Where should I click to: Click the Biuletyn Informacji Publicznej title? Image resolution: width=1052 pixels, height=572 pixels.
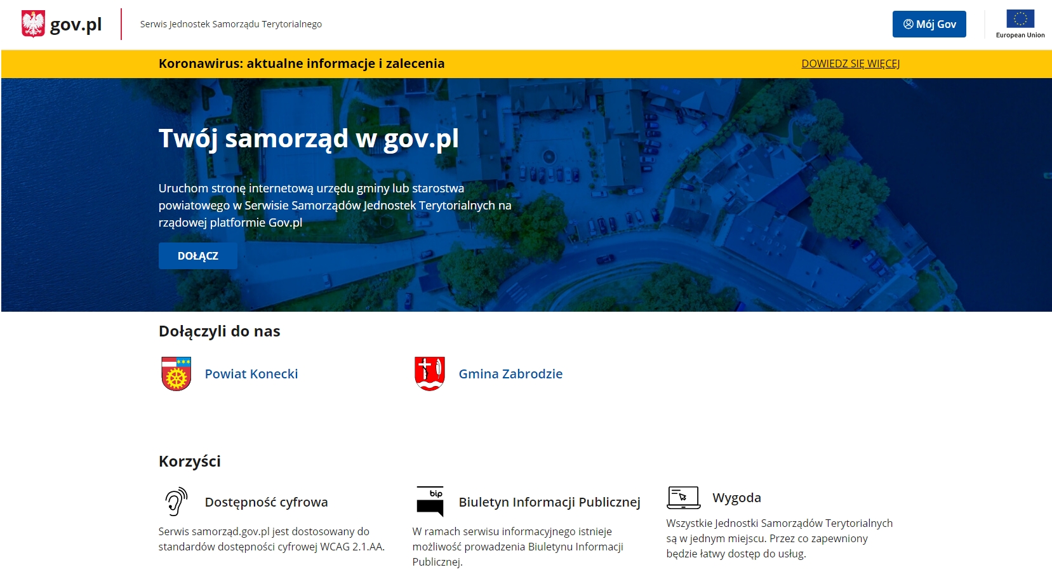(550, 502)
